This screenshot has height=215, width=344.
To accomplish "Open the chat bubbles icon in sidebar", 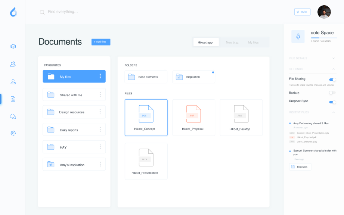I will pos(13,116).
